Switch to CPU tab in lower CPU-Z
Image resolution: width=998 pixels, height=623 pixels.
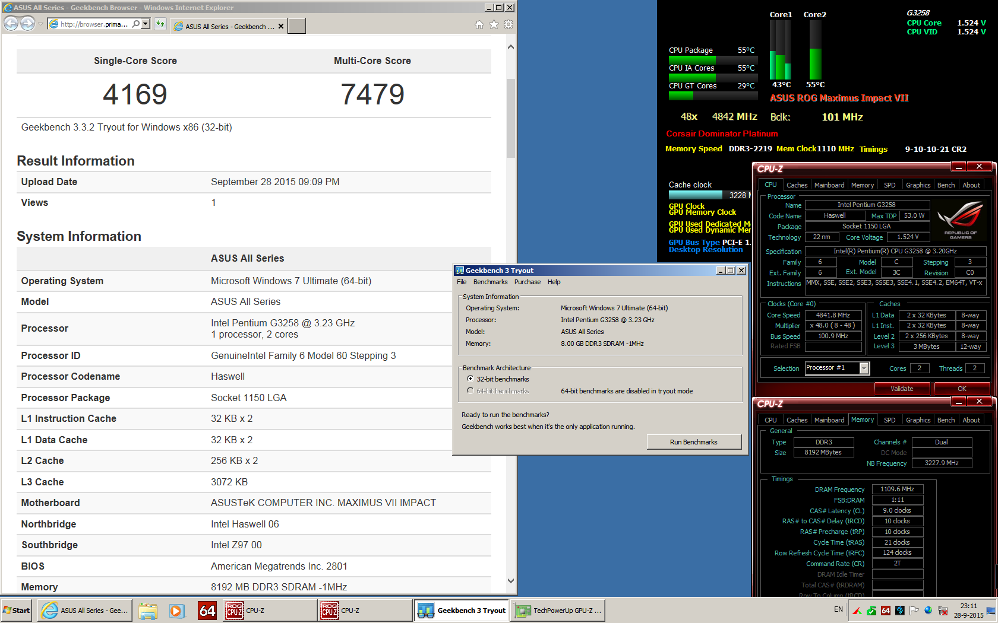click(770, 420)
